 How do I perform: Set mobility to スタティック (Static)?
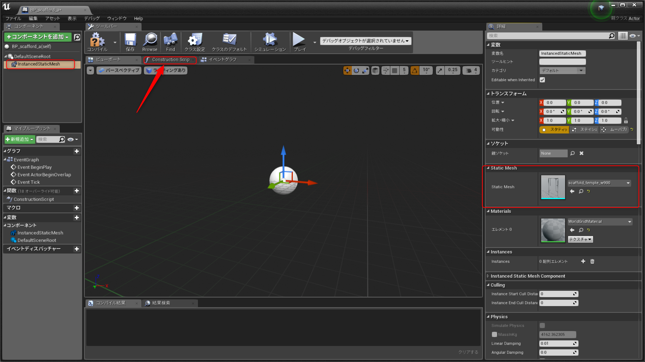[554, 130]
